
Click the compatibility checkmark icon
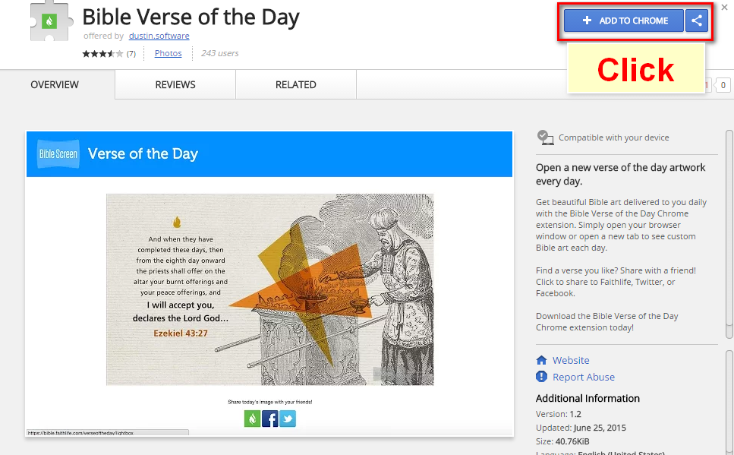tap(544, 137)
